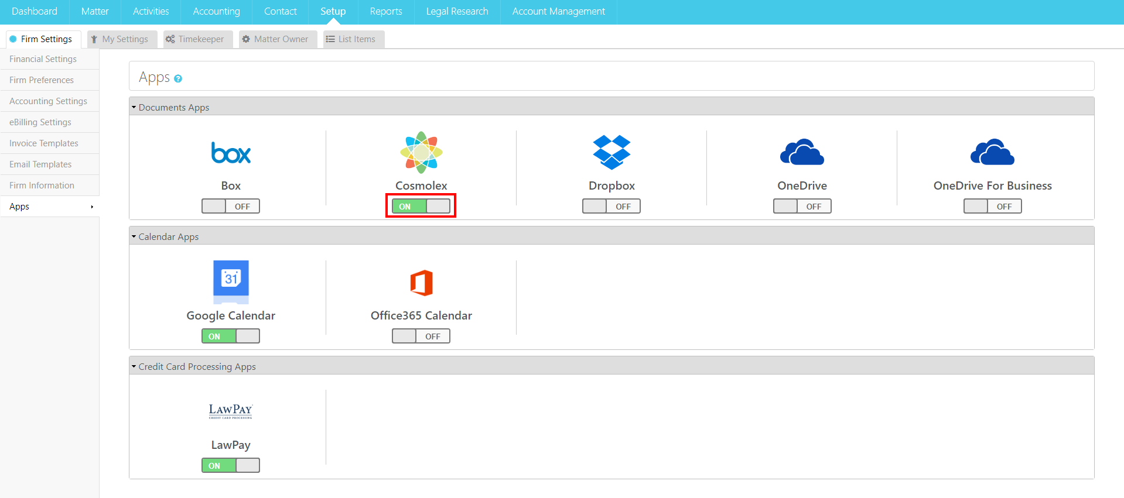This screenshot has width=1124, height=498.
Task: Click the List Items list icon
Action: (330, 39)
